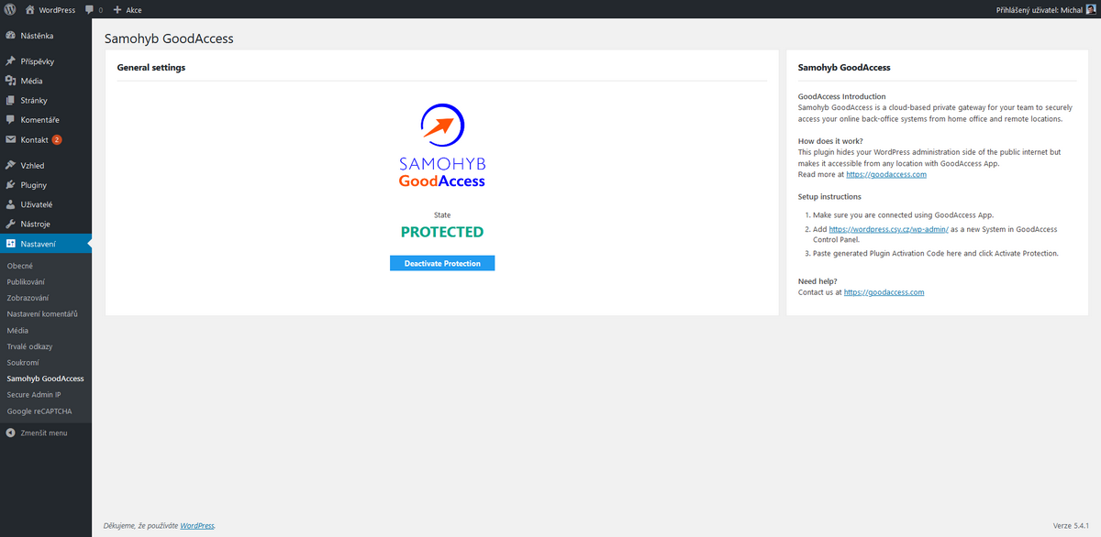The height and width of the screenshot is (537, 1101).
Task: Open user profile 'Přihlášený uživatel: Michal'
Action: tap(1038, 9)
